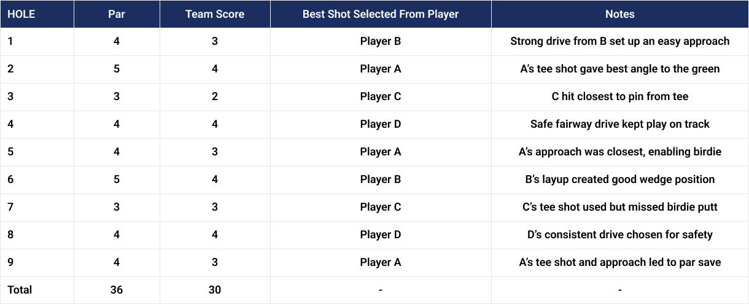Click Best Shot Selected From Player header
The image size is (749, 304).
381,14
